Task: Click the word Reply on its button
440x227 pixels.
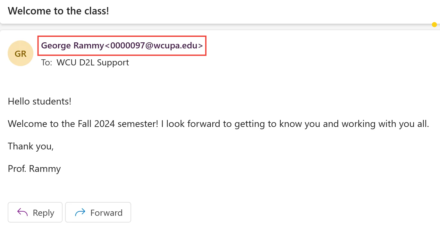Action: click(43, 213)
